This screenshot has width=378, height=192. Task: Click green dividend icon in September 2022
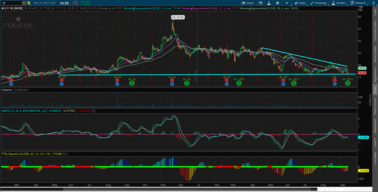[347, 83]
